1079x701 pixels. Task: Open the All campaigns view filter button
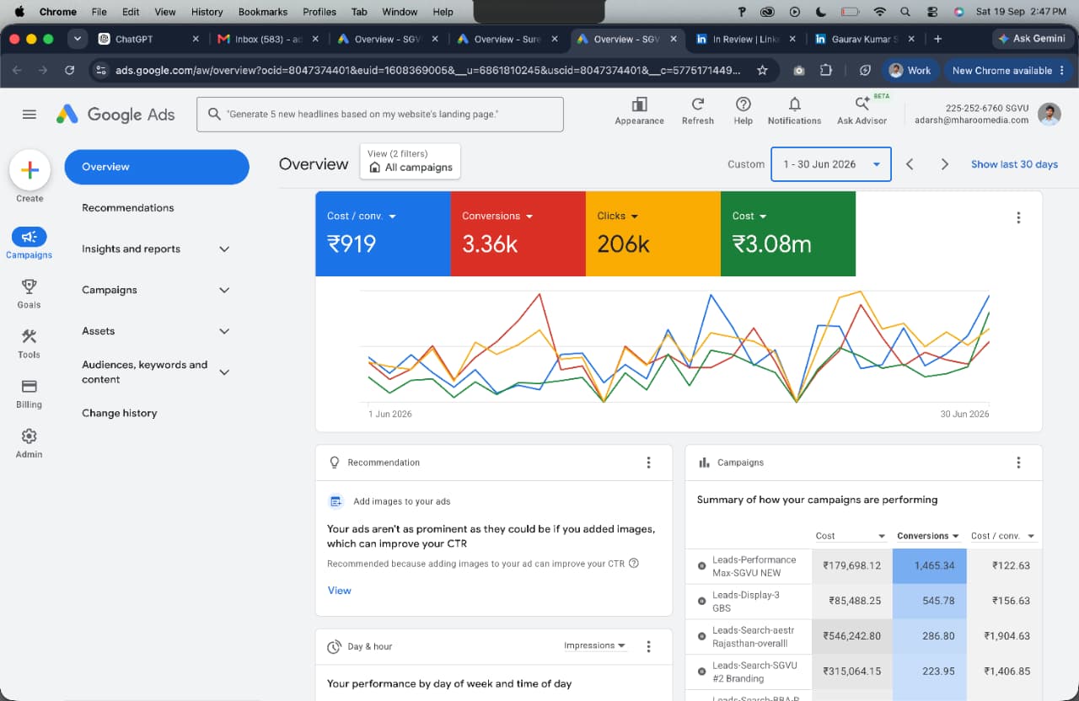(x=411, y=161)
